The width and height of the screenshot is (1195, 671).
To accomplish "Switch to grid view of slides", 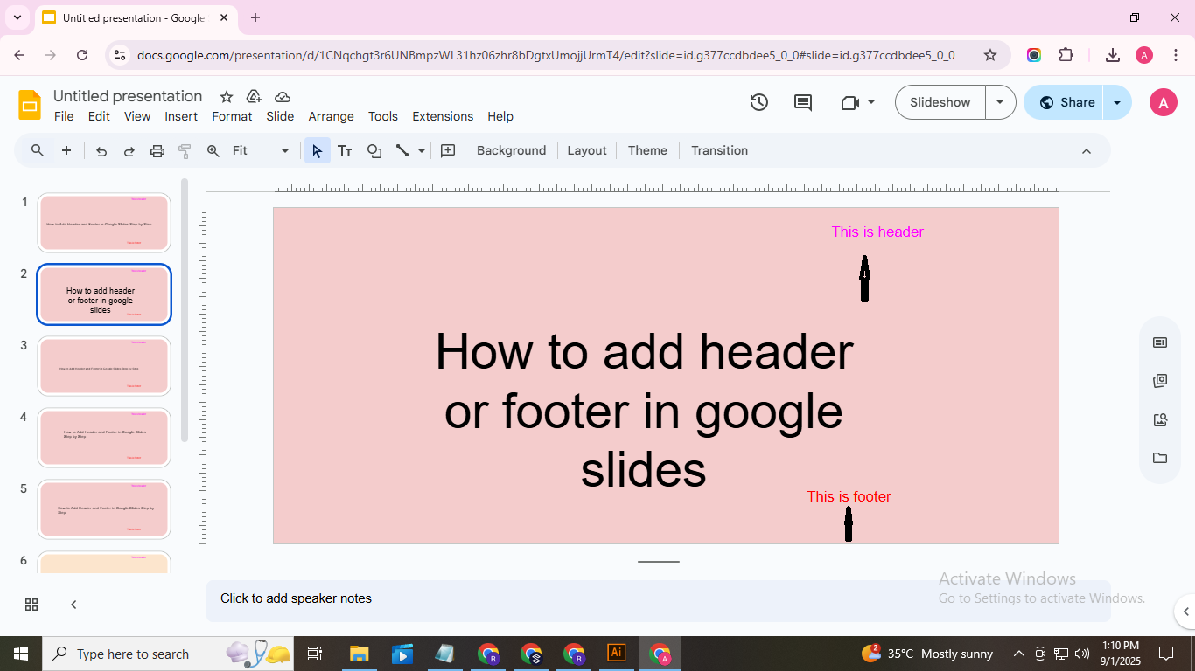I will pos(31,605).
